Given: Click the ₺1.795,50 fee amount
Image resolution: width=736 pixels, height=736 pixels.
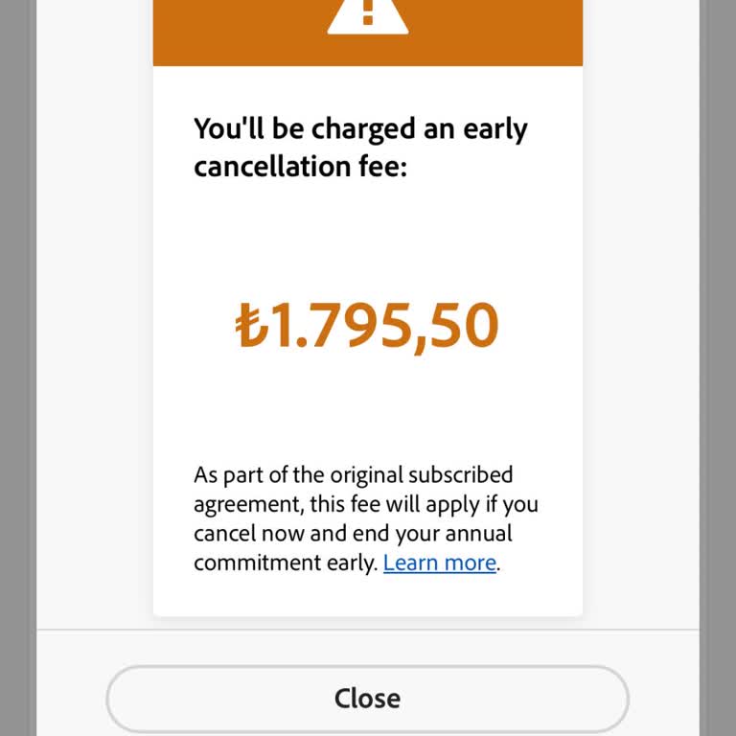Looking at the screenshot, I should click(x=367, y=325).
